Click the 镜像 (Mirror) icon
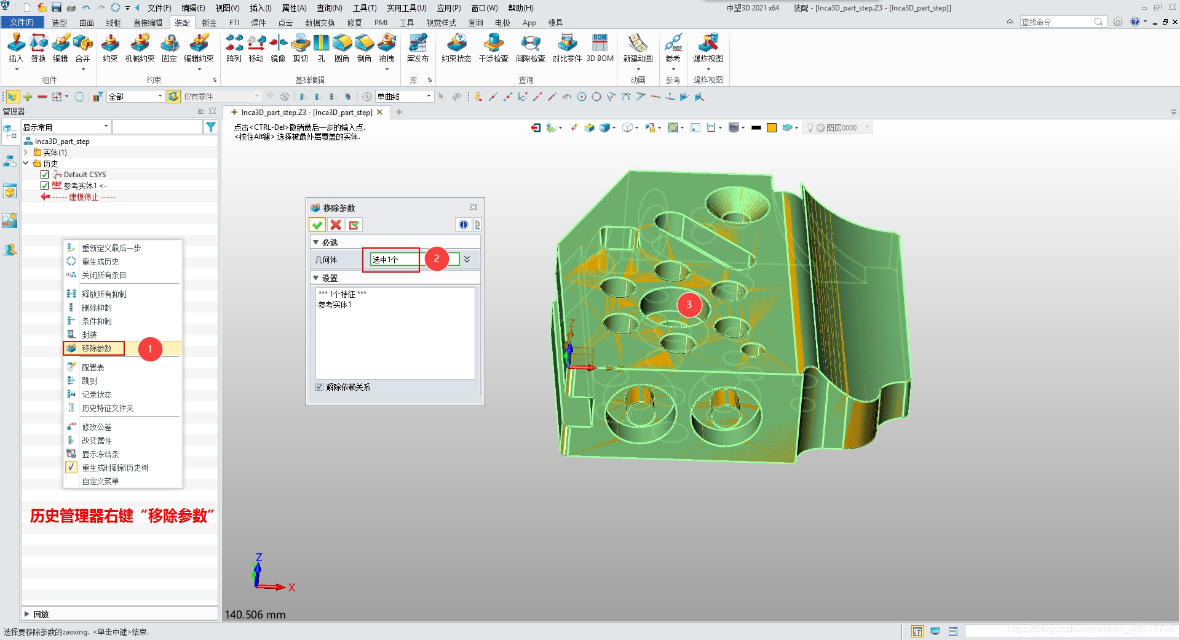 coord(278,48)
